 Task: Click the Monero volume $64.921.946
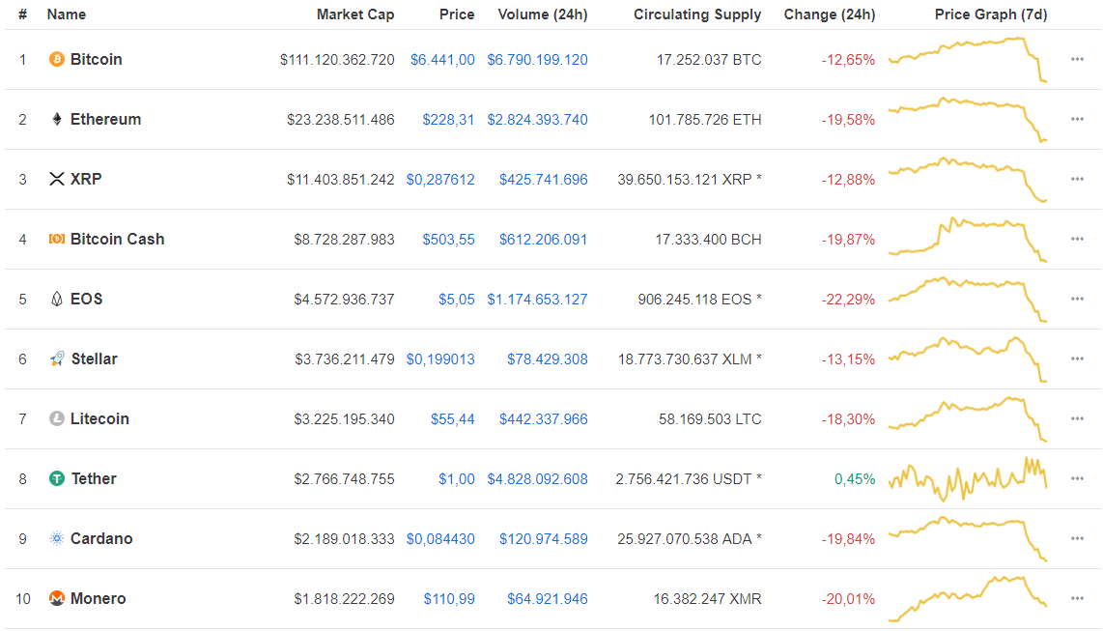pyautogui.click(x=548, y=599)
